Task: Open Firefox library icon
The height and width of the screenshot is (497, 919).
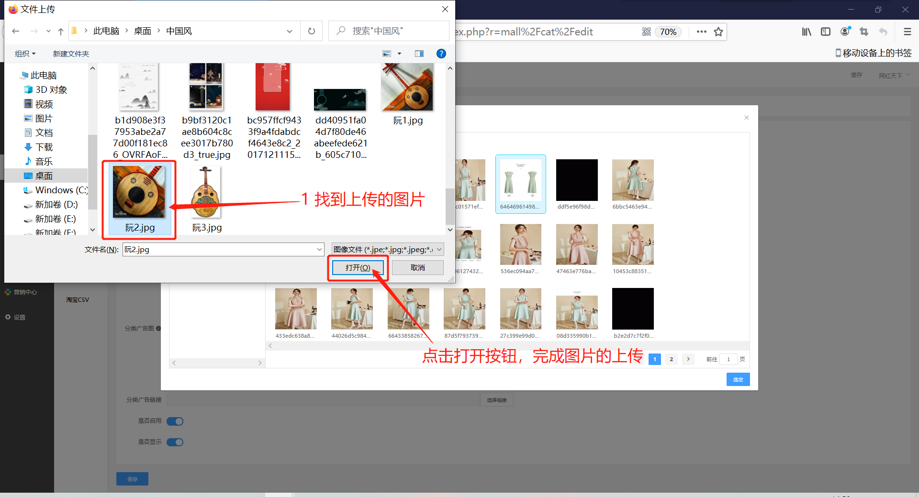Action: click(807, 32)
